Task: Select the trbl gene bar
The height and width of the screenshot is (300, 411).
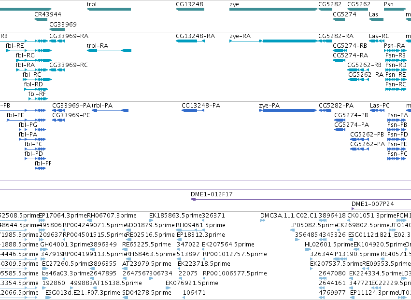Action: 109,9
